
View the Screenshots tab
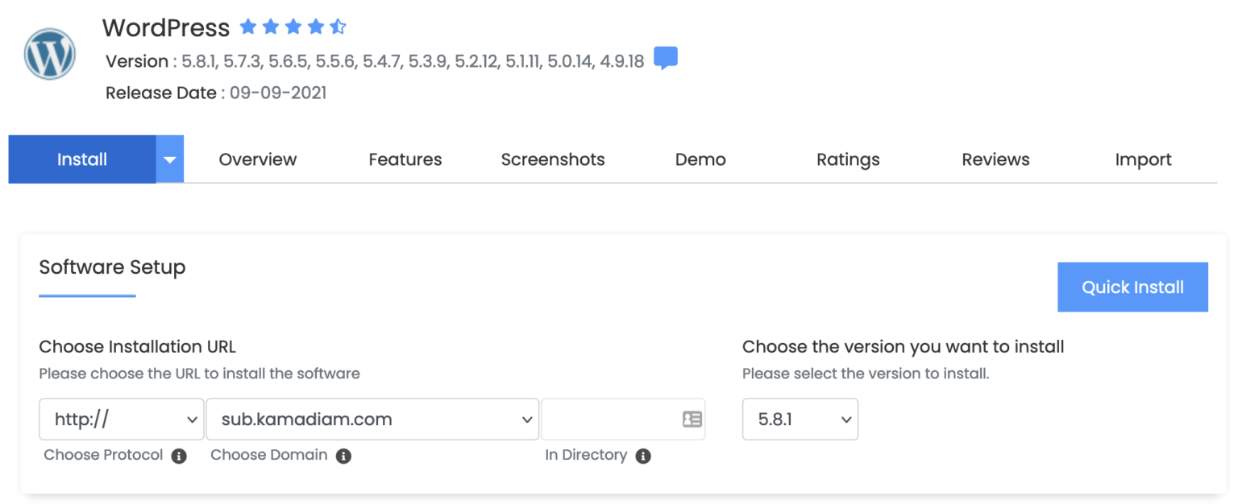[x=553, y=159]
